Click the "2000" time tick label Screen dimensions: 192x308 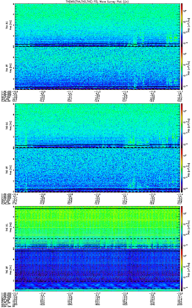[x=180, y=304]
